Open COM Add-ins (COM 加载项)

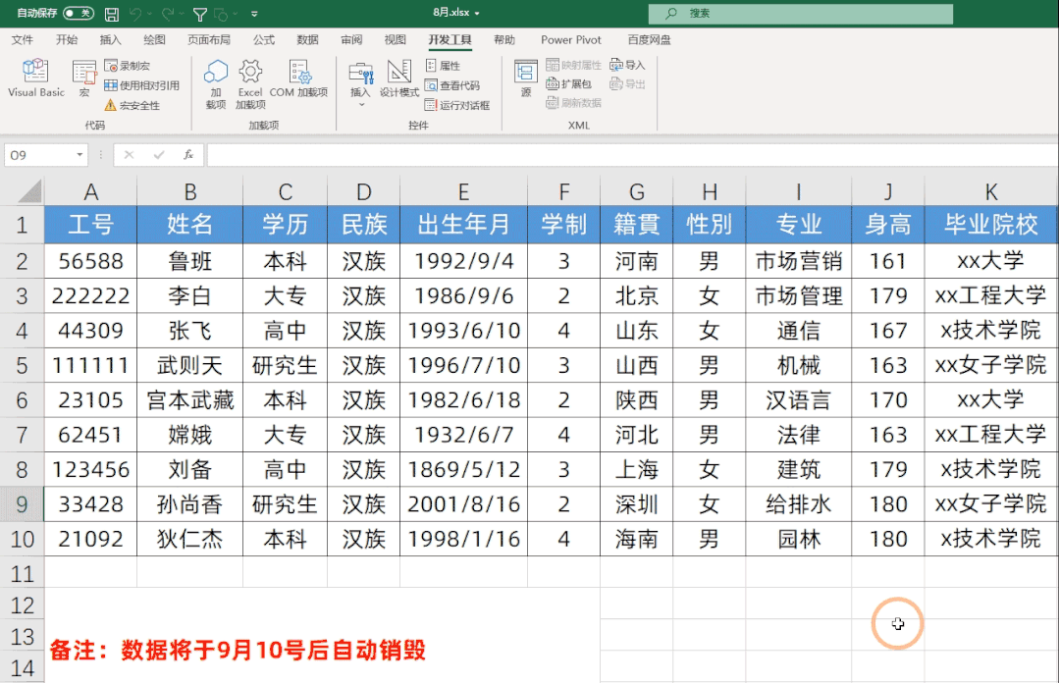(298, 79)
